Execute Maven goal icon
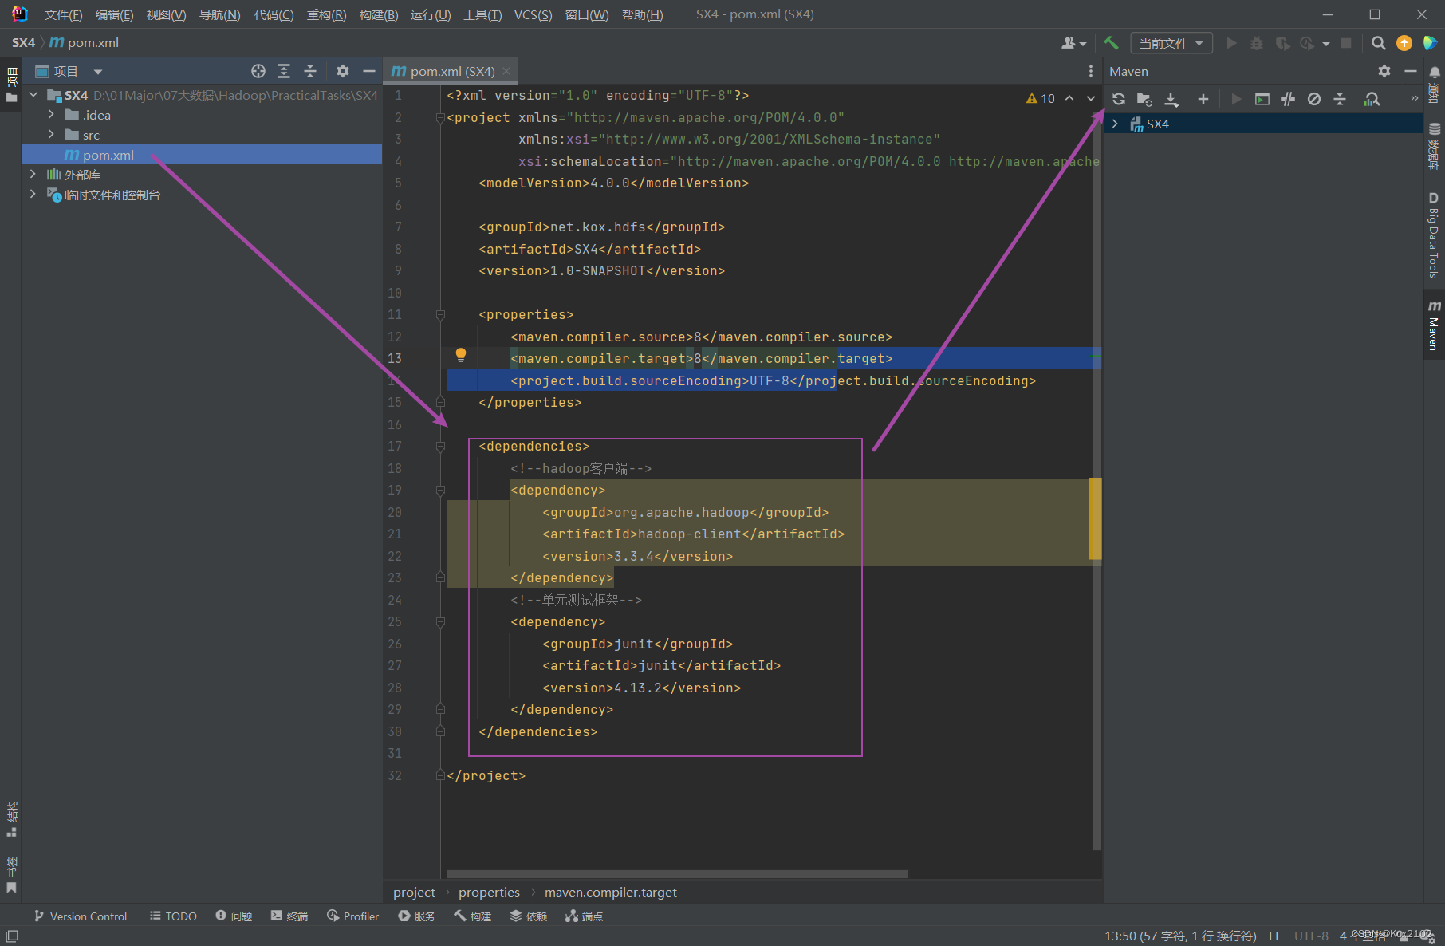This screenshot has width=1445, height=946. click(1262, 99)
